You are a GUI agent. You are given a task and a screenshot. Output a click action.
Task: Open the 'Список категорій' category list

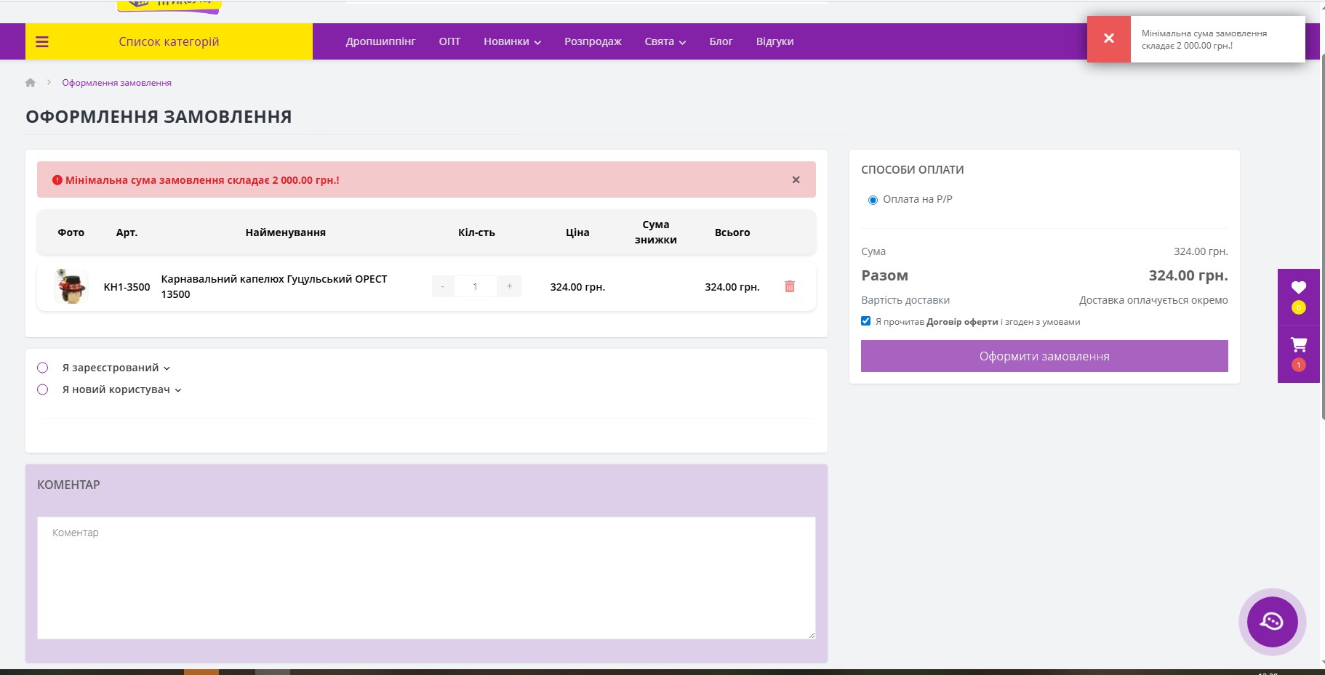point(169,42)
